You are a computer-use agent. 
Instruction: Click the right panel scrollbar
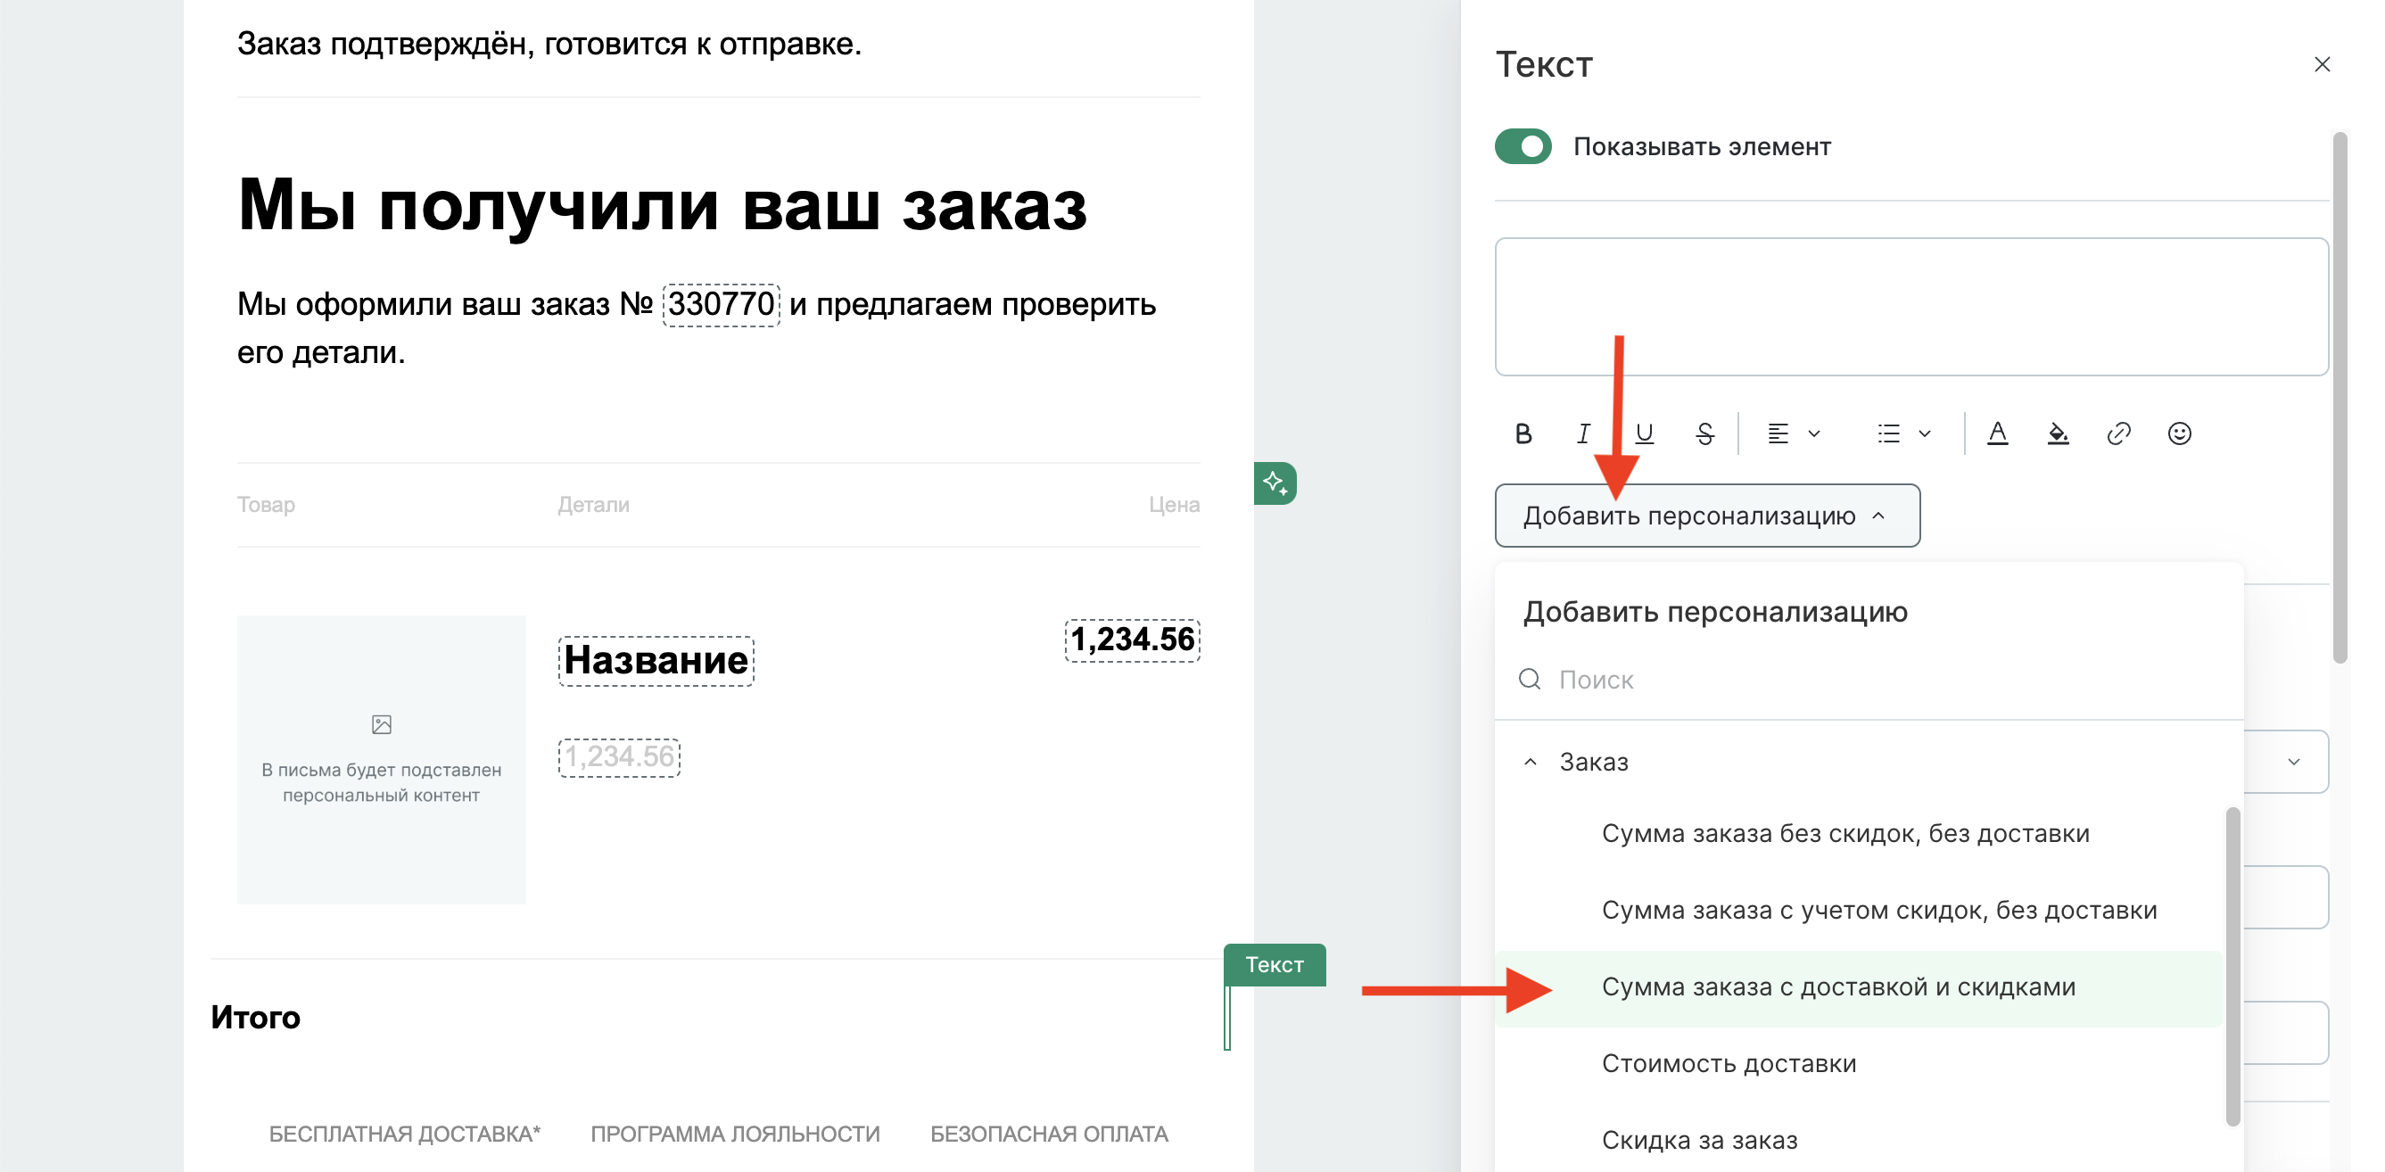[x=2340, y=398]
